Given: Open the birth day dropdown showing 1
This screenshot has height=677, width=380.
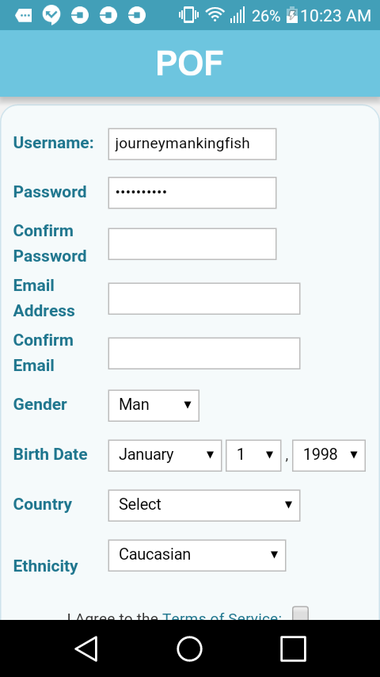Looking at the screenshot, I should [253, 455].
